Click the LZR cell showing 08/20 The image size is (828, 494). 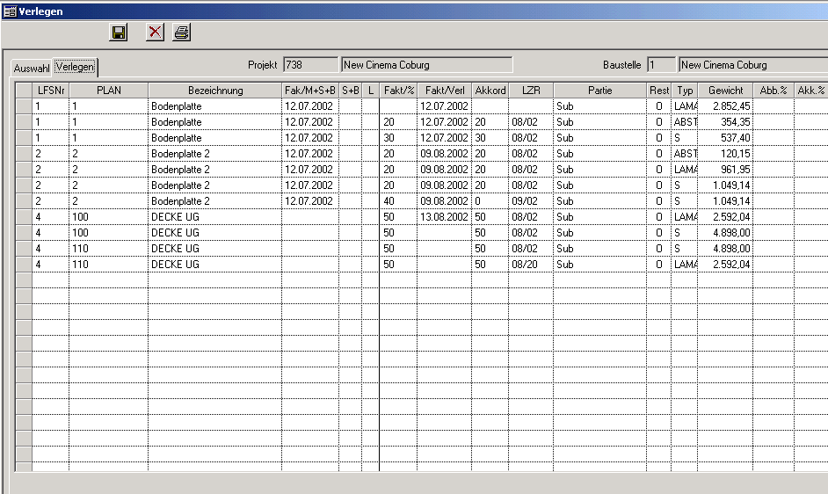click(530, 265)
